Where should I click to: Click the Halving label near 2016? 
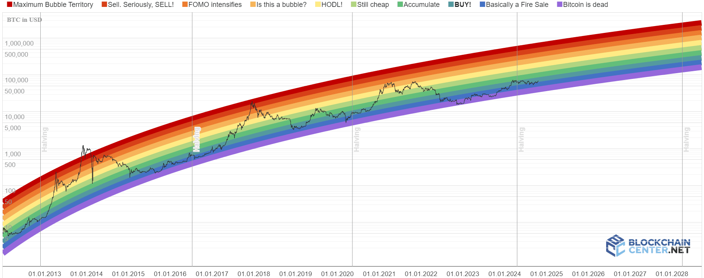pos(197,139)
